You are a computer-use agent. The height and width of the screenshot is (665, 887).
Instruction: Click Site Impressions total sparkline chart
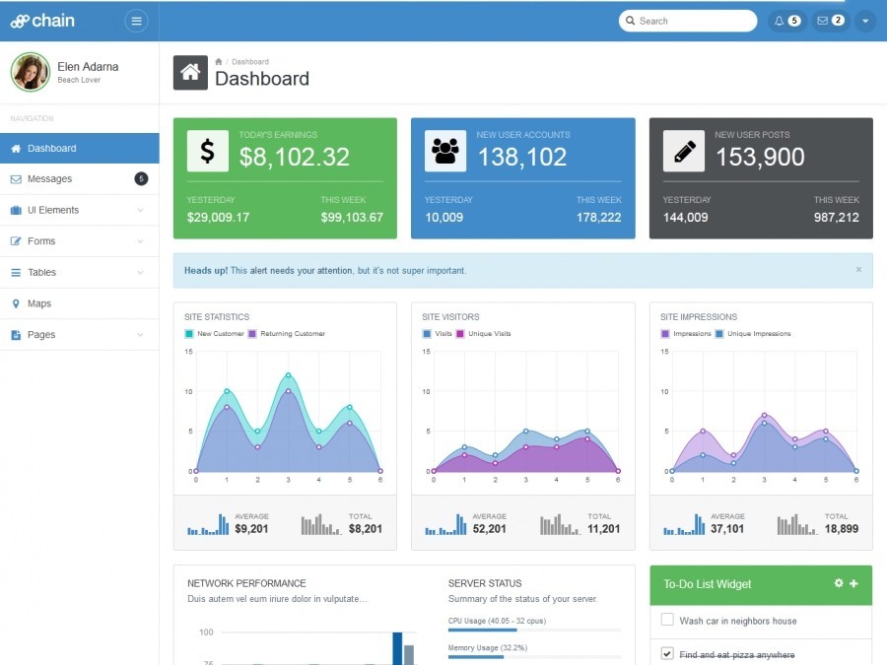pos(797,524)
